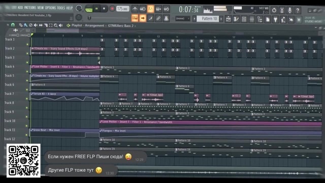This screenshot has height=183, width=325.
Task: Click the undo history circular arrow icon
Action: pyautogui.click(x=274, y=10)
